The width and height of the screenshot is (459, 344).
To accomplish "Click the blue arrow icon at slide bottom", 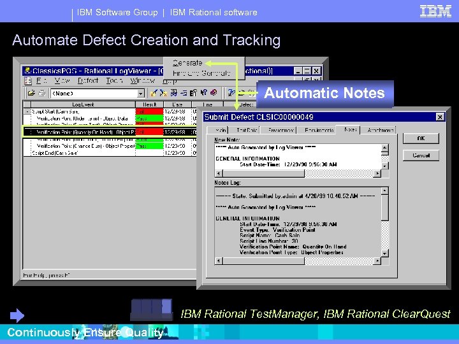I will 17,315.
